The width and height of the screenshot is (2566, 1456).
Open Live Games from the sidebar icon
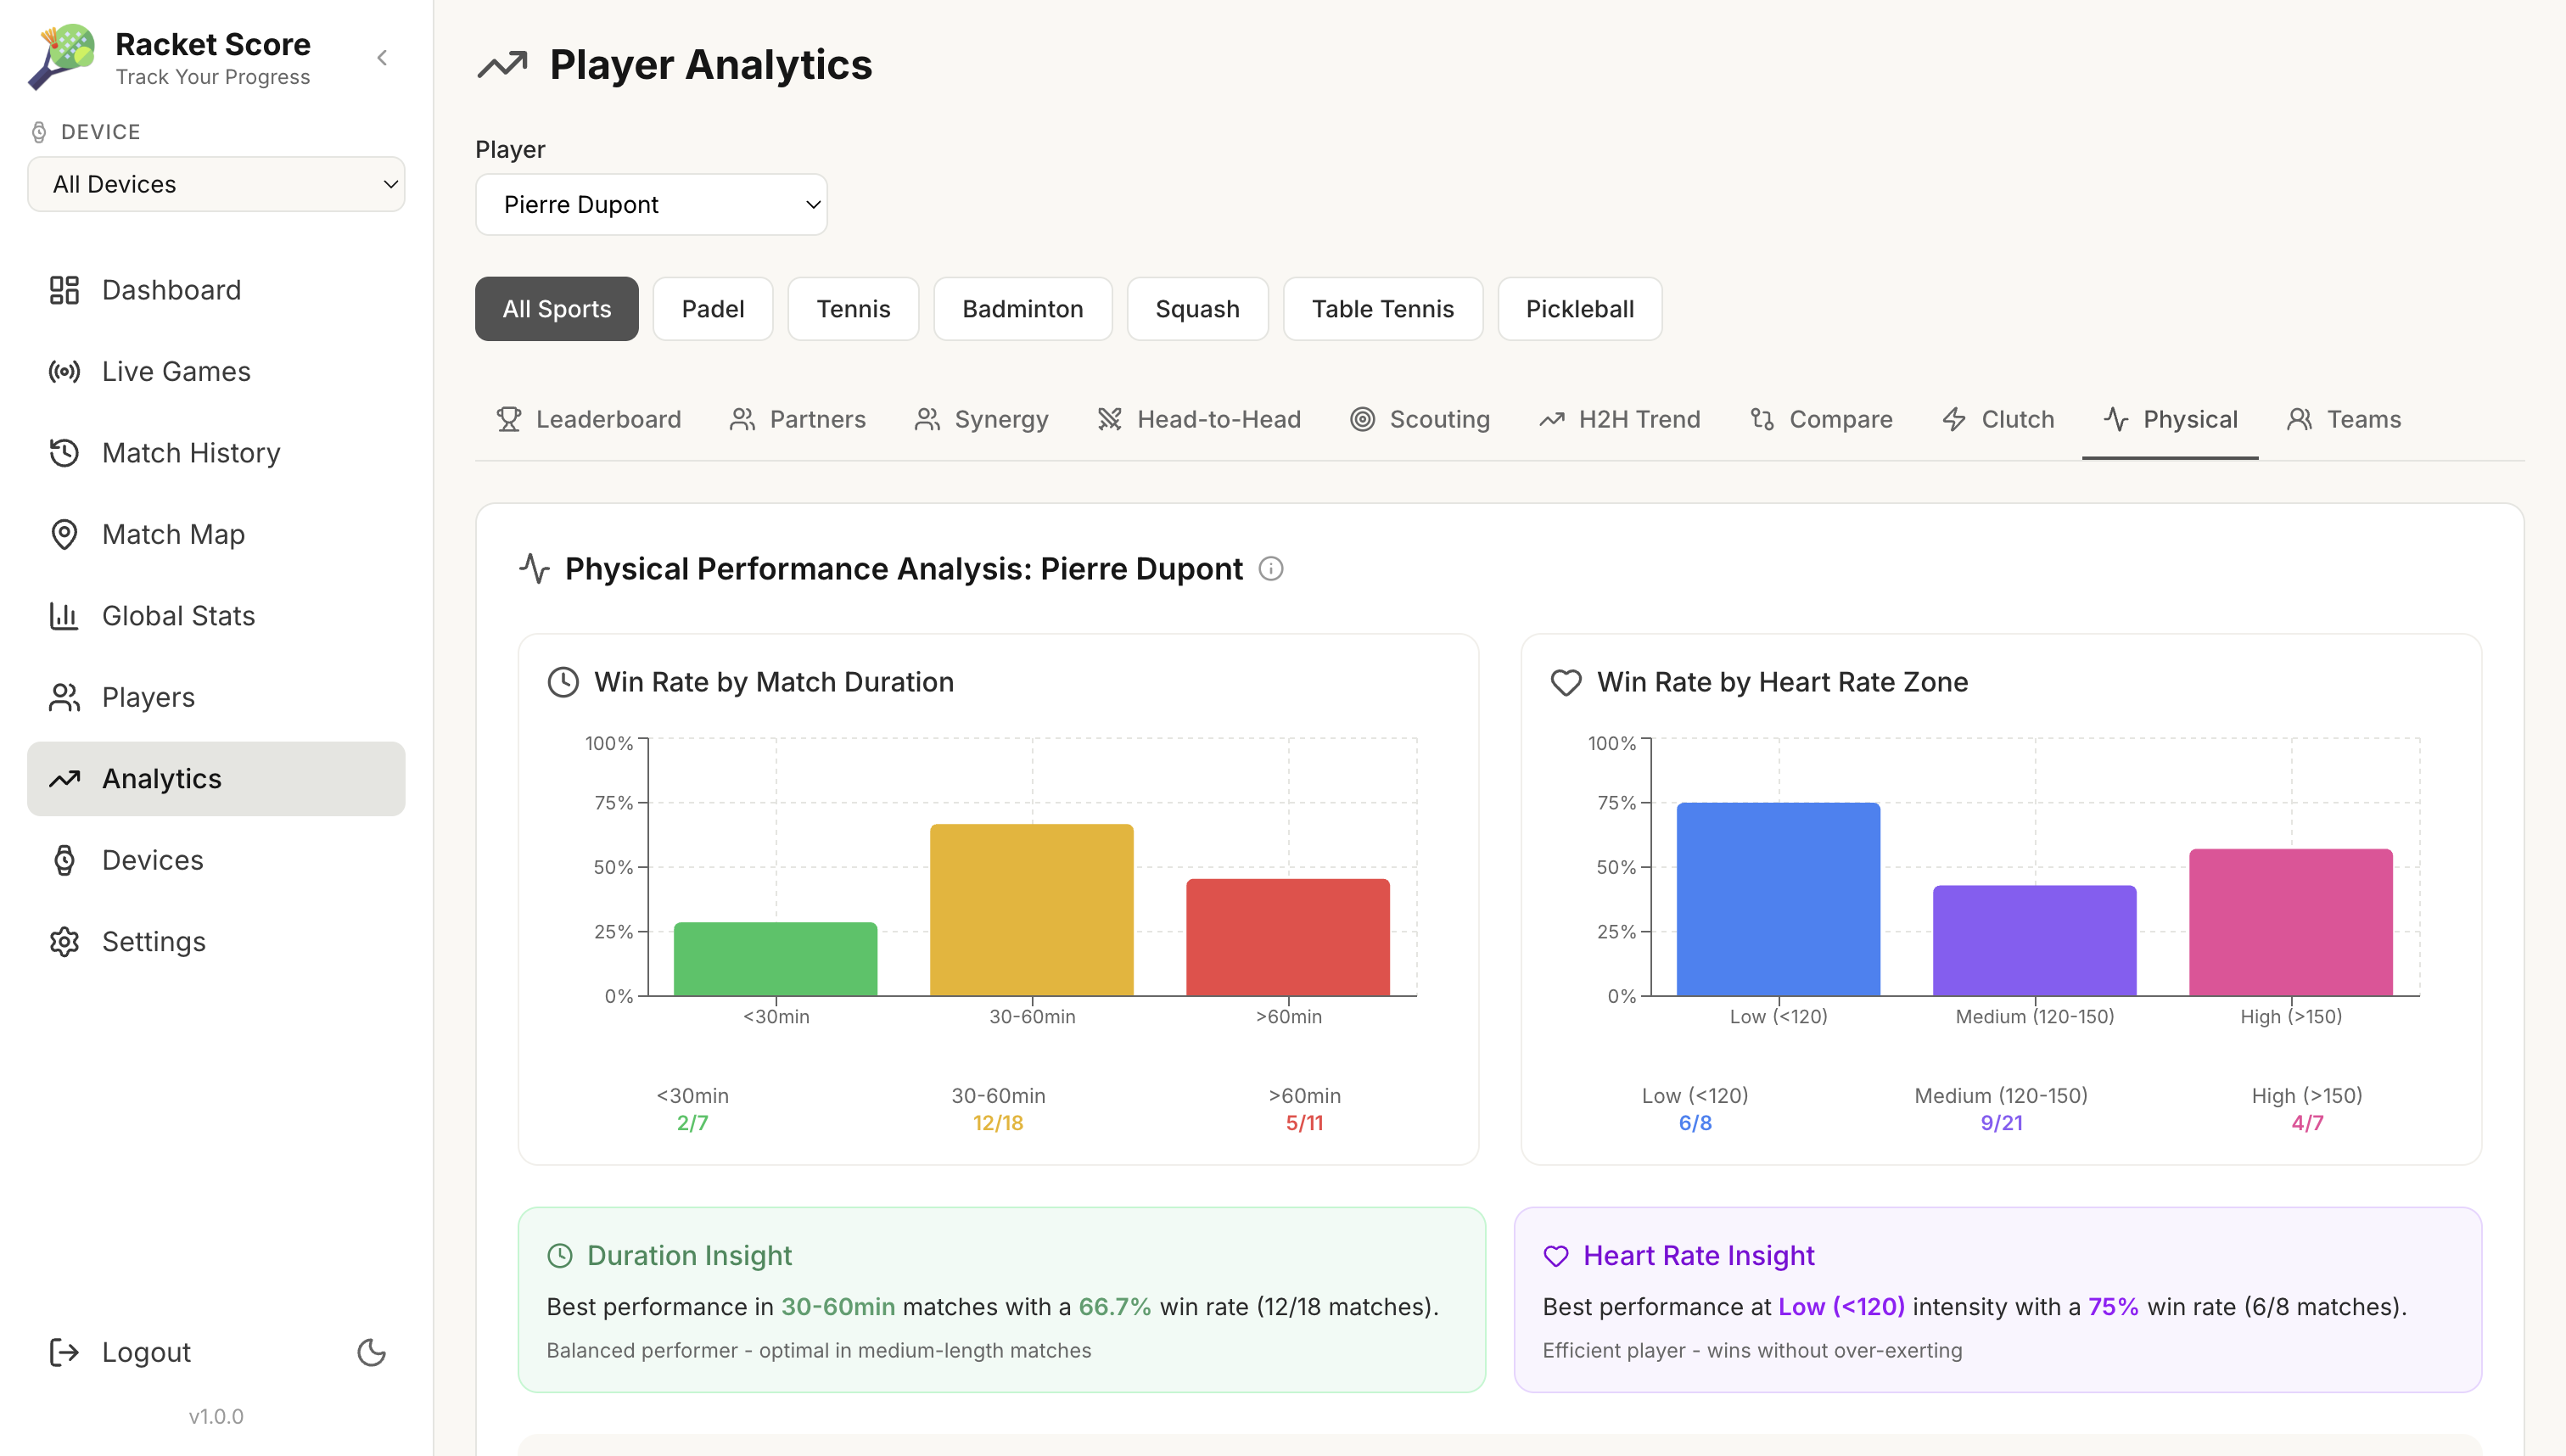64,372
